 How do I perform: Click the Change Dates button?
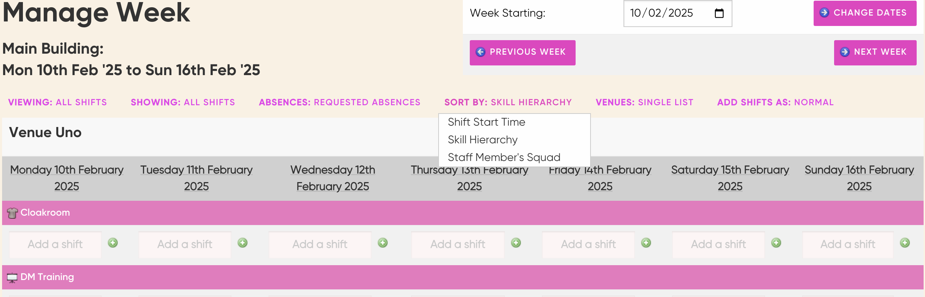865,13
